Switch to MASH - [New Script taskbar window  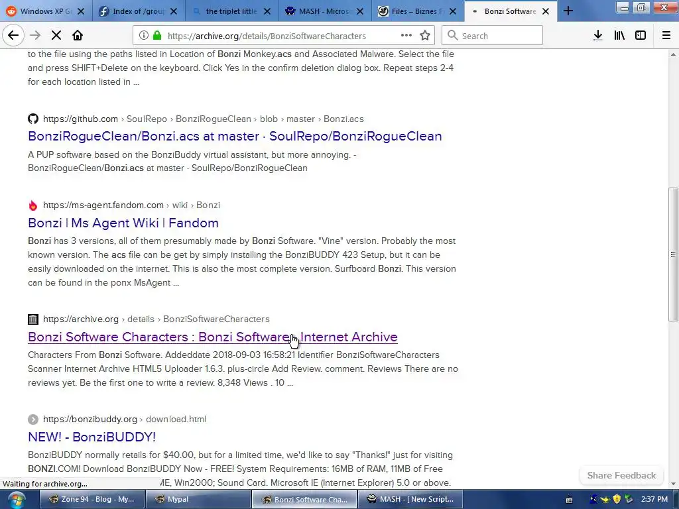tap(410, 499)
